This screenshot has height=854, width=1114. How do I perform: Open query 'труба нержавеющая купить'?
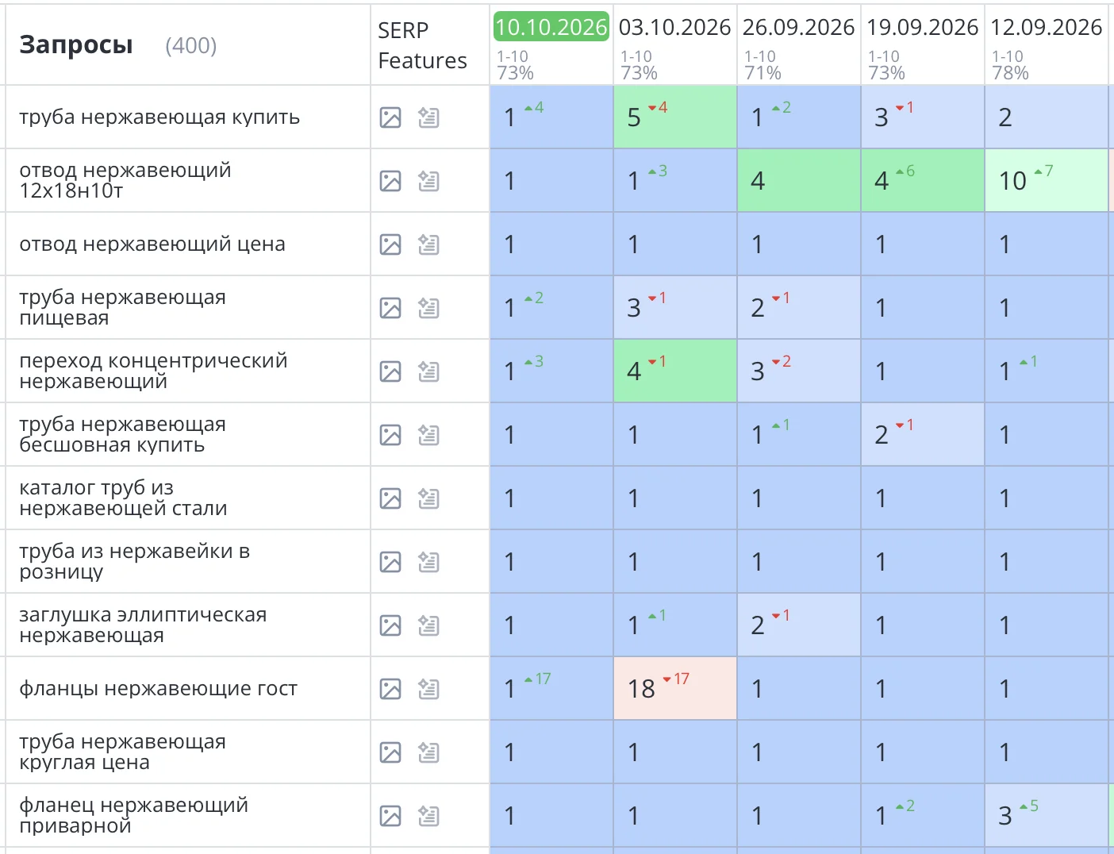pos(159,117)
